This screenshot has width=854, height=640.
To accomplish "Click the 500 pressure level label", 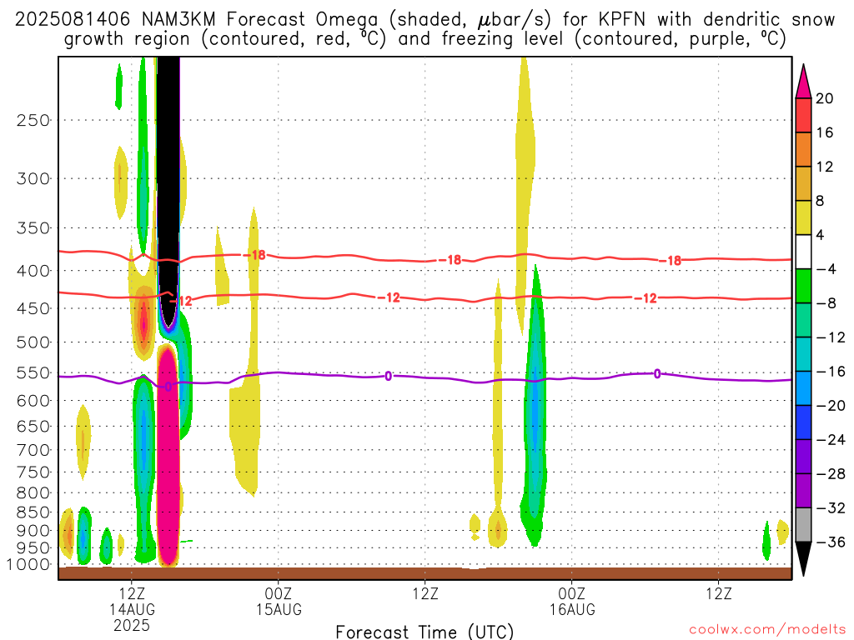I will [33, 342].
